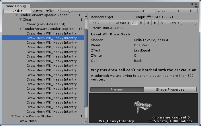This screenshot has width=201, height=126.
Task: Collapse the RenderForward.RenderLoopJob node
Action: click(20, 29)
